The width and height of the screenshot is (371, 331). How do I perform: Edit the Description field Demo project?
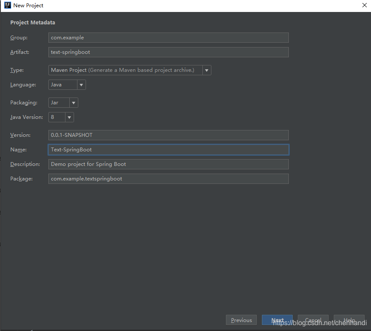tap(169, 164)
